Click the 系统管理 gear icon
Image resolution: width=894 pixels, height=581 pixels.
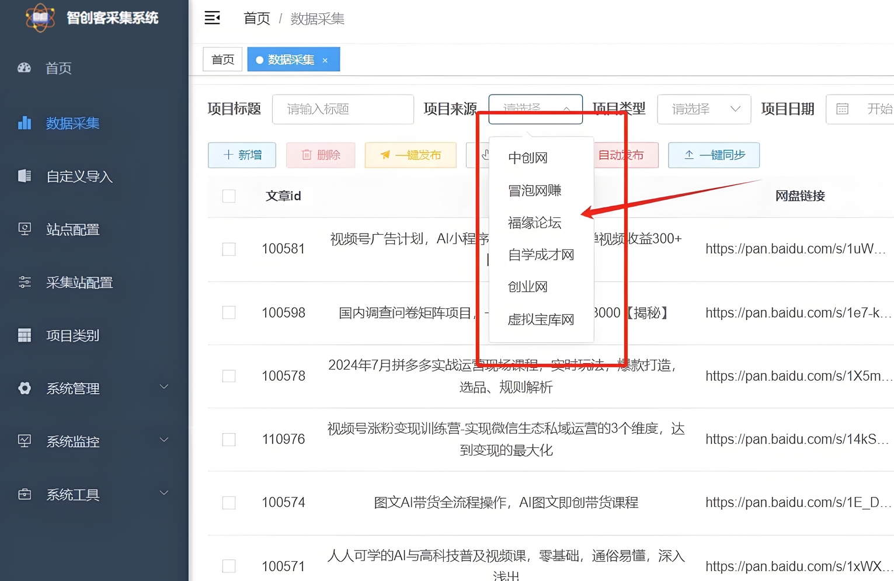pos(25,388)
